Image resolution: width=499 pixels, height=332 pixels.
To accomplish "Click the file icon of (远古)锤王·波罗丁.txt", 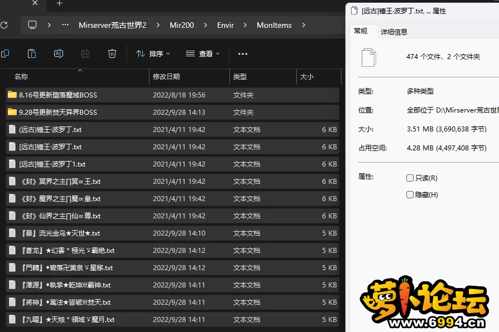I will (x=12, y=129).
